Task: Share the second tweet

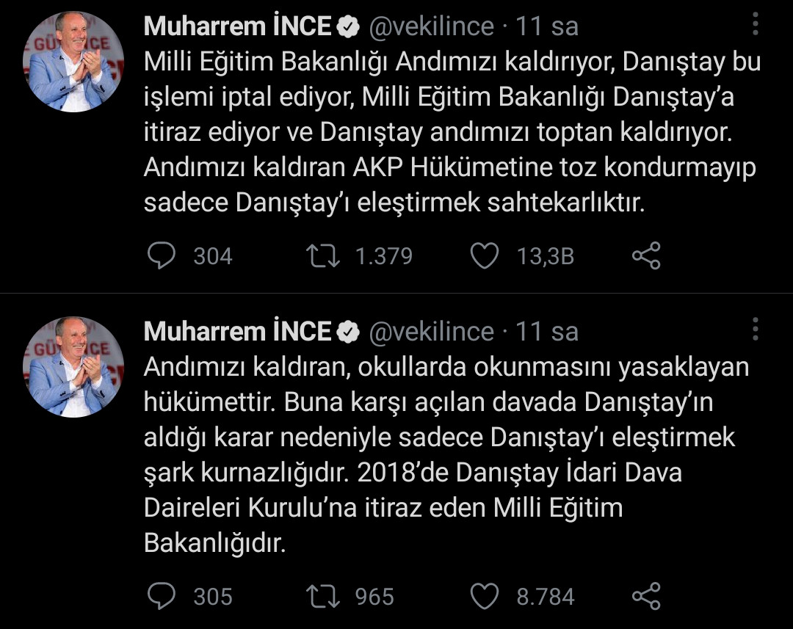Action: [646, 596]
